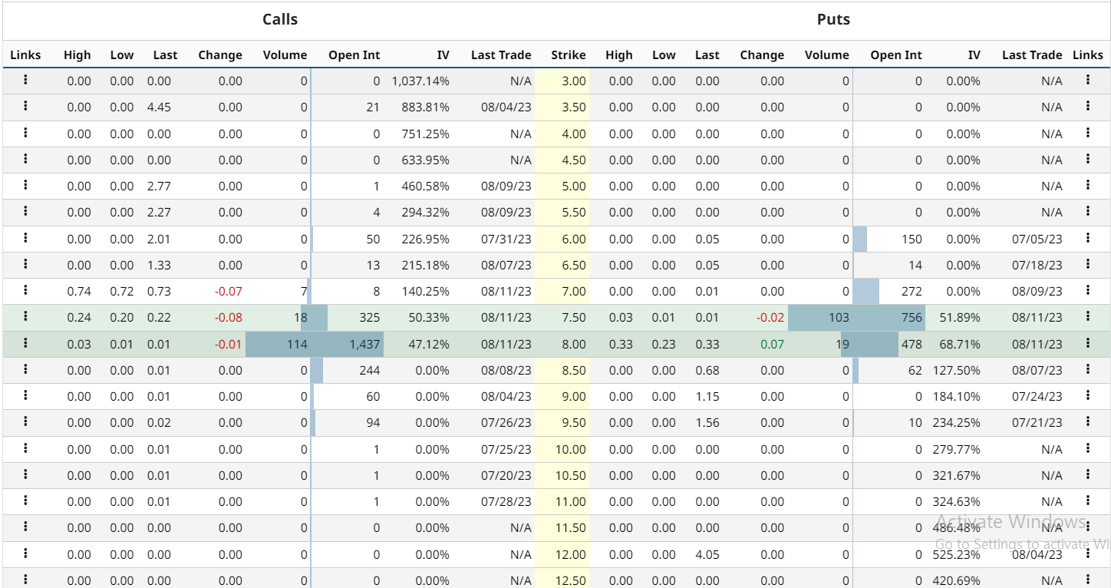Image resolution: width=1111 pixels, height=588 pixels.
Task: Open calls links menu for 7.50 strike
Action: click(x=25, y=316)
